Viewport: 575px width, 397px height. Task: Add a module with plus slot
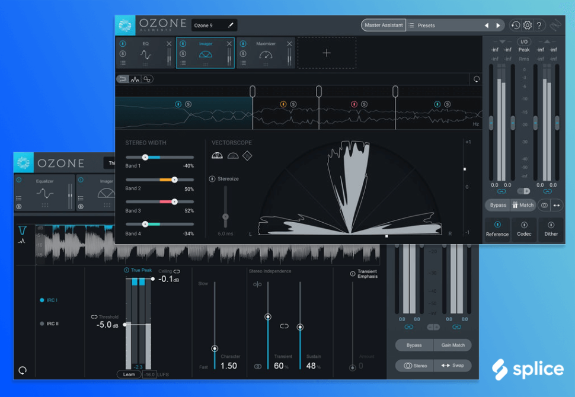[x=327, y=53]
